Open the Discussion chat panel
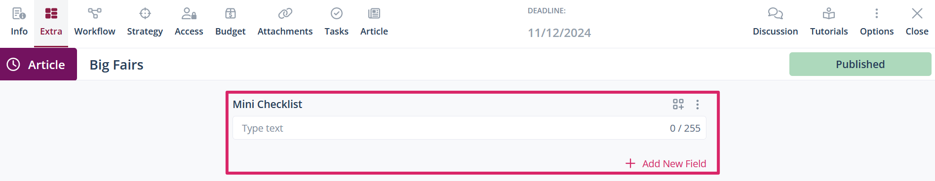The image size is (935, 181). (x=776, y=23)
